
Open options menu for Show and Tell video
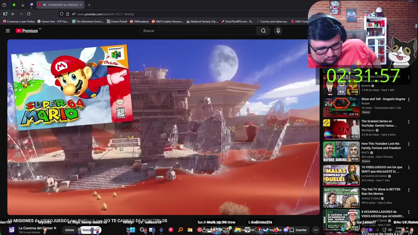click(x=409, y=100)
